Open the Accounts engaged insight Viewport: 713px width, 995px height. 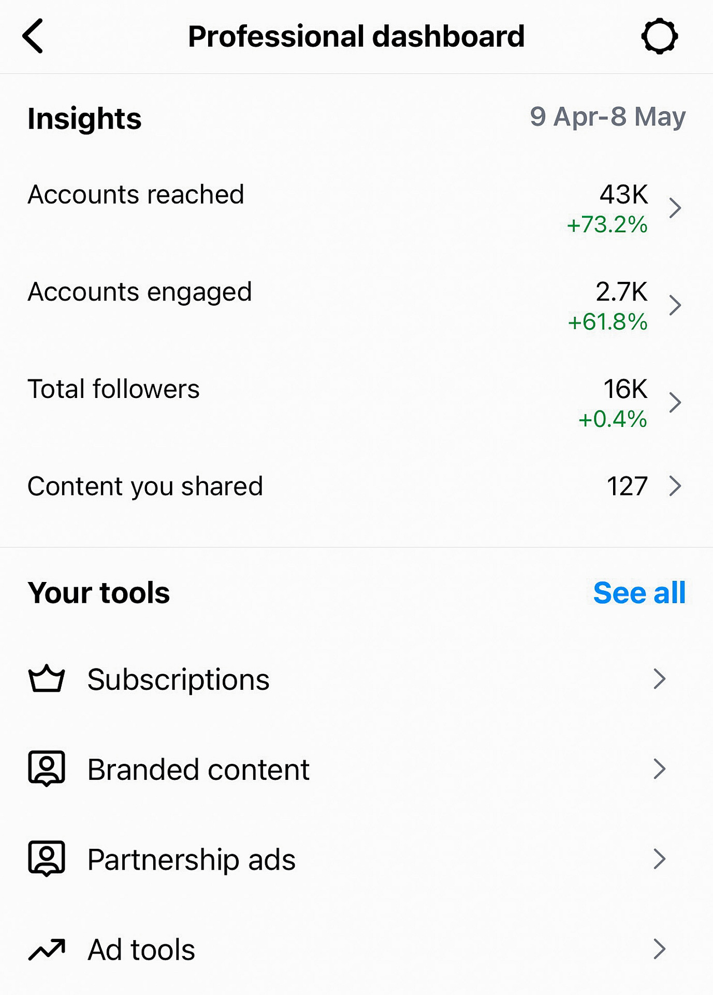point(356,305)
